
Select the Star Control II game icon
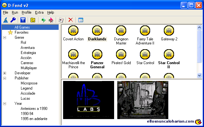click(x=169, y=54)
